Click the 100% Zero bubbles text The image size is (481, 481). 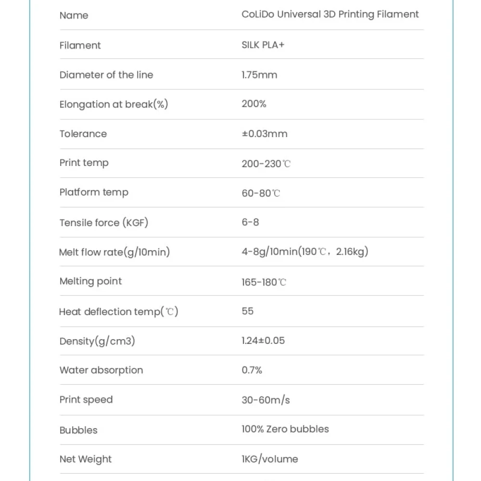285,429
